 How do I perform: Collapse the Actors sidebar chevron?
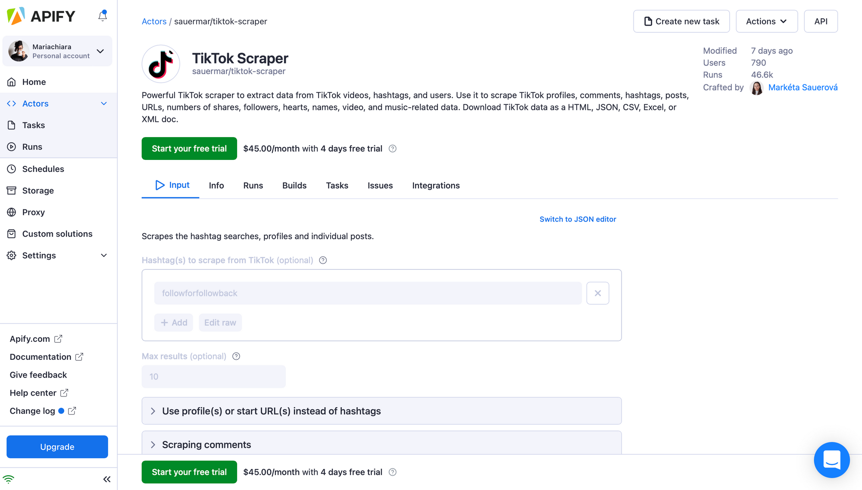(x=104, y=103)
